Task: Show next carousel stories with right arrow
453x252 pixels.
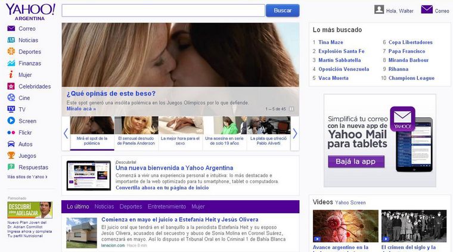Action: 295,133
